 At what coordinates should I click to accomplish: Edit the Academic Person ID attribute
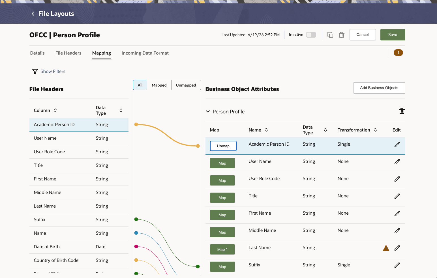tap(397, 144)
